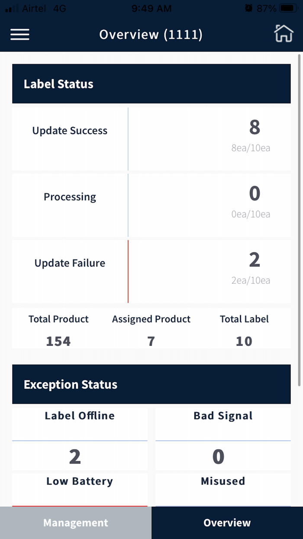Switch to the Management tab

pos(75,523)
